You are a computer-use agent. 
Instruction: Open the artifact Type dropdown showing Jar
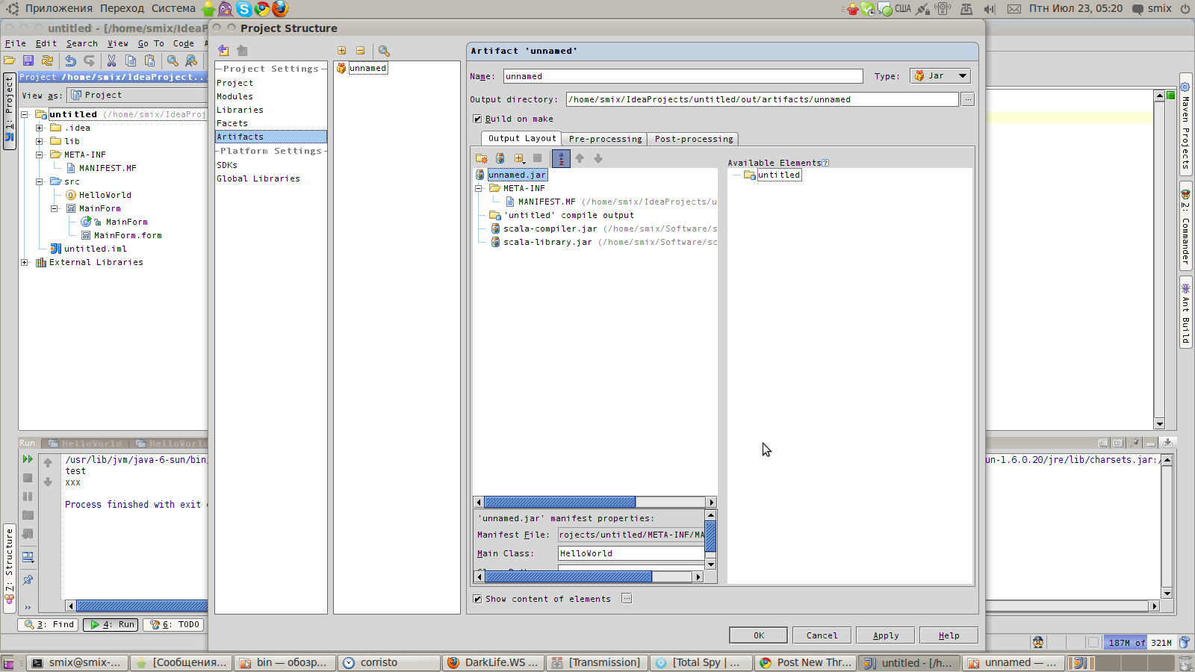click(x=963, y=75)
